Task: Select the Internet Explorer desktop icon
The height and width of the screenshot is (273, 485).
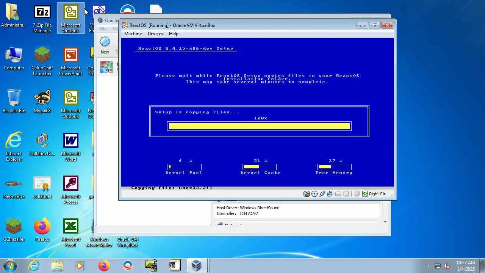Action: pos(14,147)
